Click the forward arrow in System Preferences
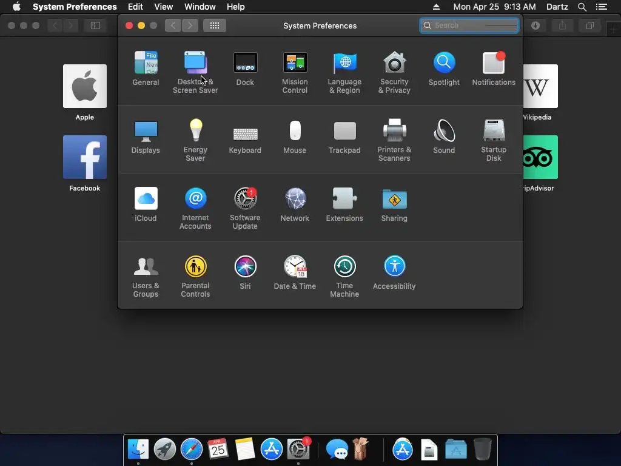This screenshot has height=466, width=621. (190, 25)
